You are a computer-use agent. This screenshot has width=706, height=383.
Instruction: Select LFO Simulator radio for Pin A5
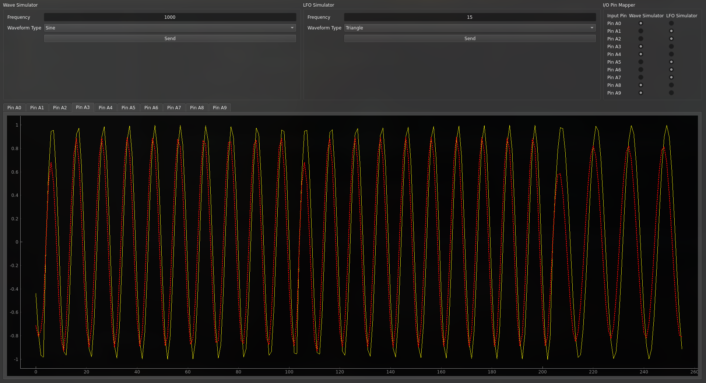(671, 62)
